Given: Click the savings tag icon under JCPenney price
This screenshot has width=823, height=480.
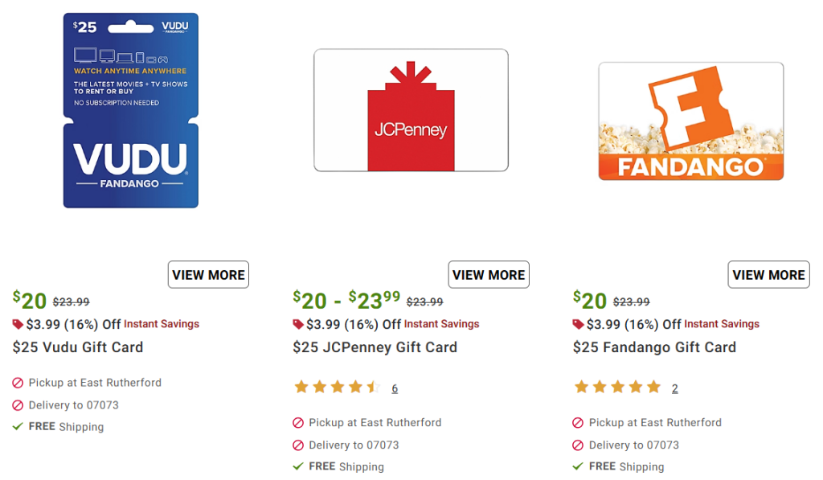Looking at the screenshot, I should (x=298, y=324).
